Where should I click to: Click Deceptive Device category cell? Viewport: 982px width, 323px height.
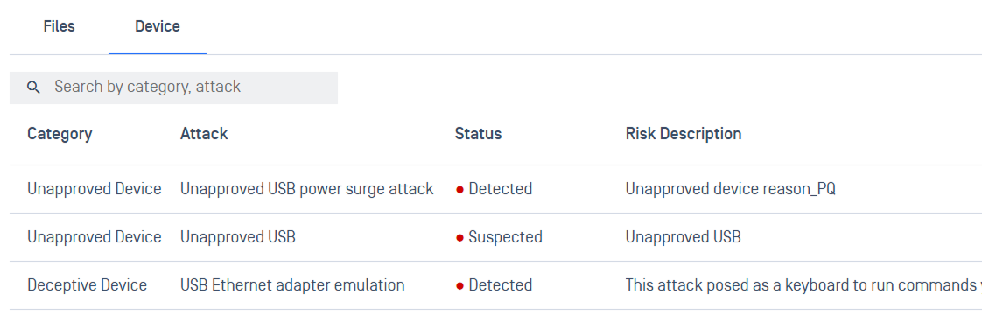tap(87, 285)
